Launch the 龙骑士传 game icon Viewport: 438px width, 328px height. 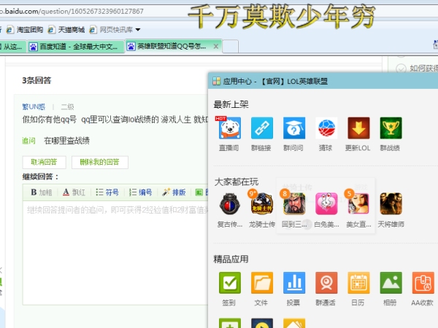262,204
